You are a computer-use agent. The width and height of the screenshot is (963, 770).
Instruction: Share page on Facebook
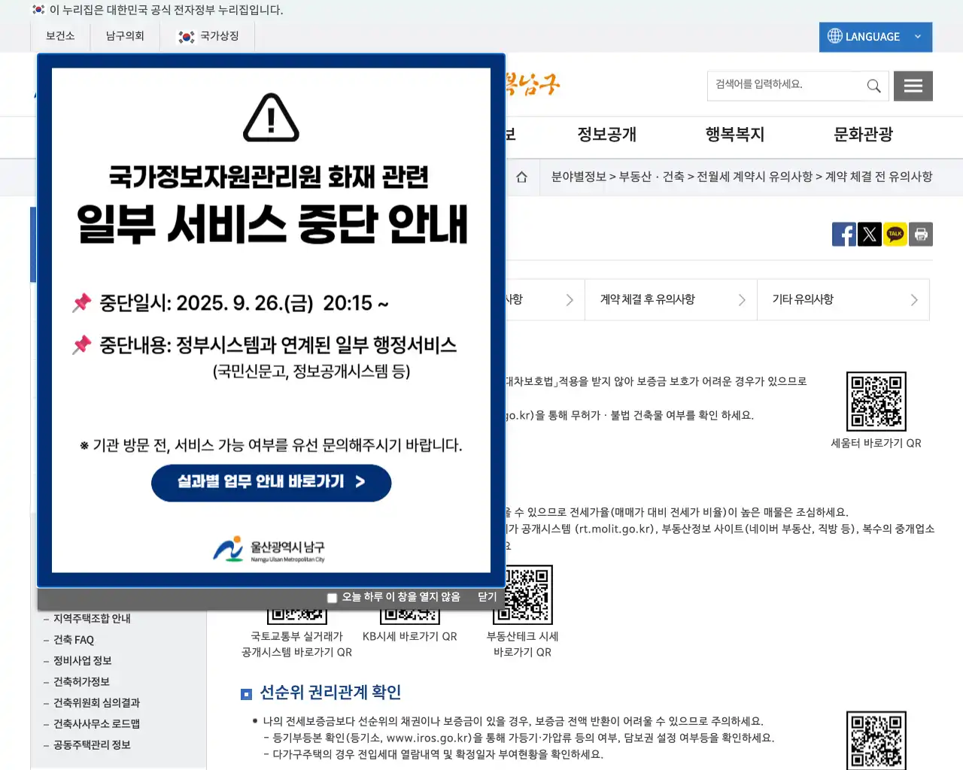(x=844, y=235)
